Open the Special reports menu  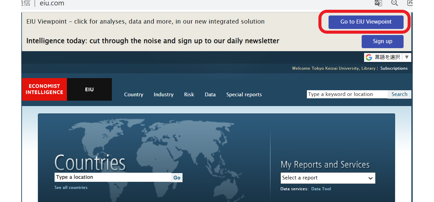click(x=244, y=95)
